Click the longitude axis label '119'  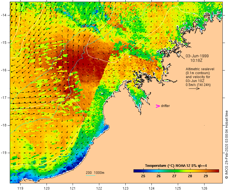tap(20, 188)
